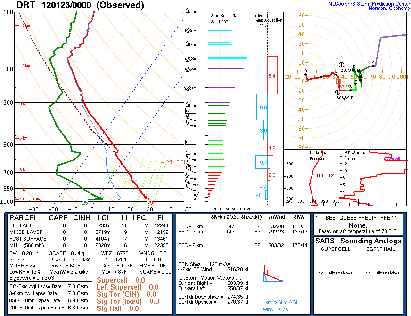Screen dimensions: 411x316
Task: Click the precip type result 'None.'
Action: point(358,225)
